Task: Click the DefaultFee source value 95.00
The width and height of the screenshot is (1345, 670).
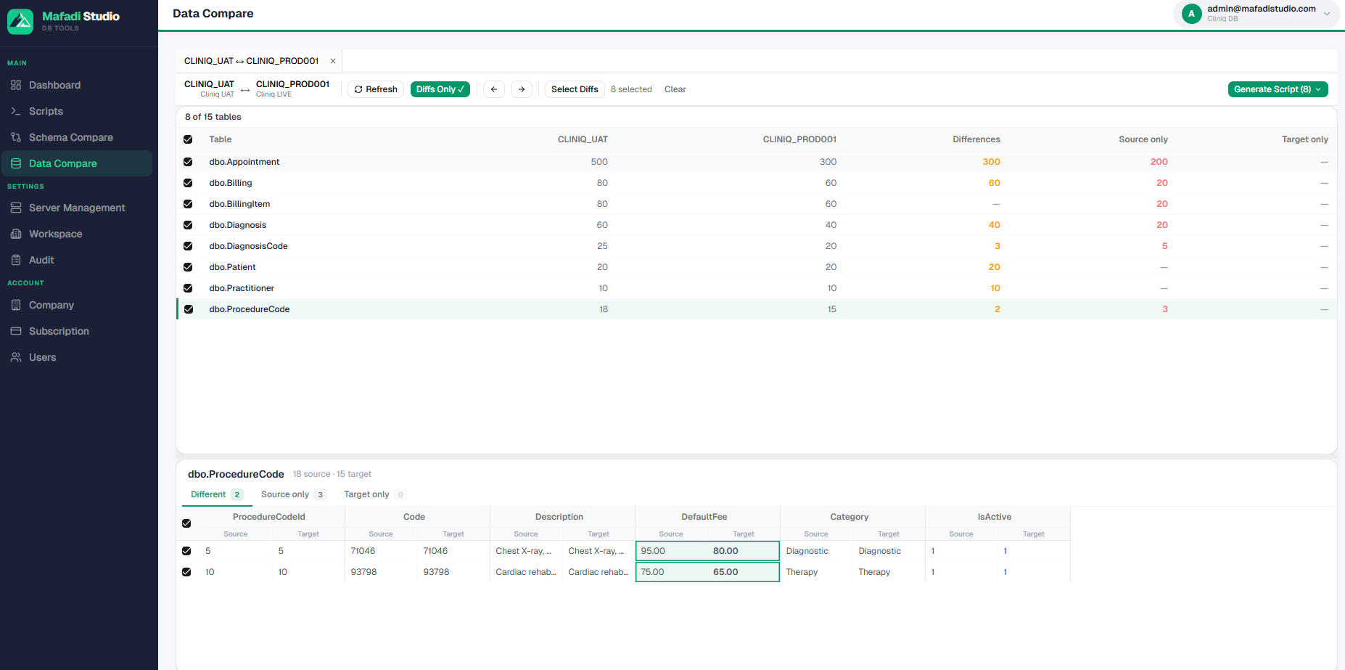Action: pyautogui.click(x=653, y=551)
